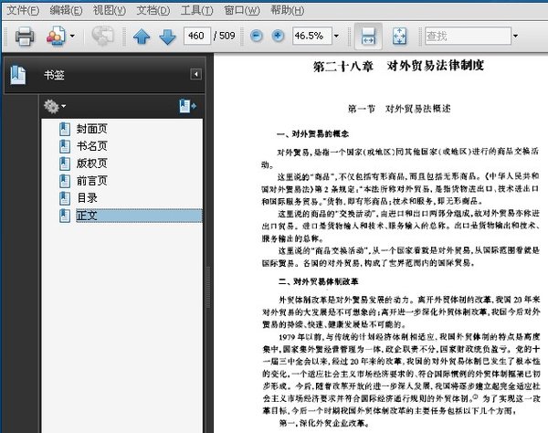Open the 文档(D) menu
The image size is (548, 433).
(153, 10)
